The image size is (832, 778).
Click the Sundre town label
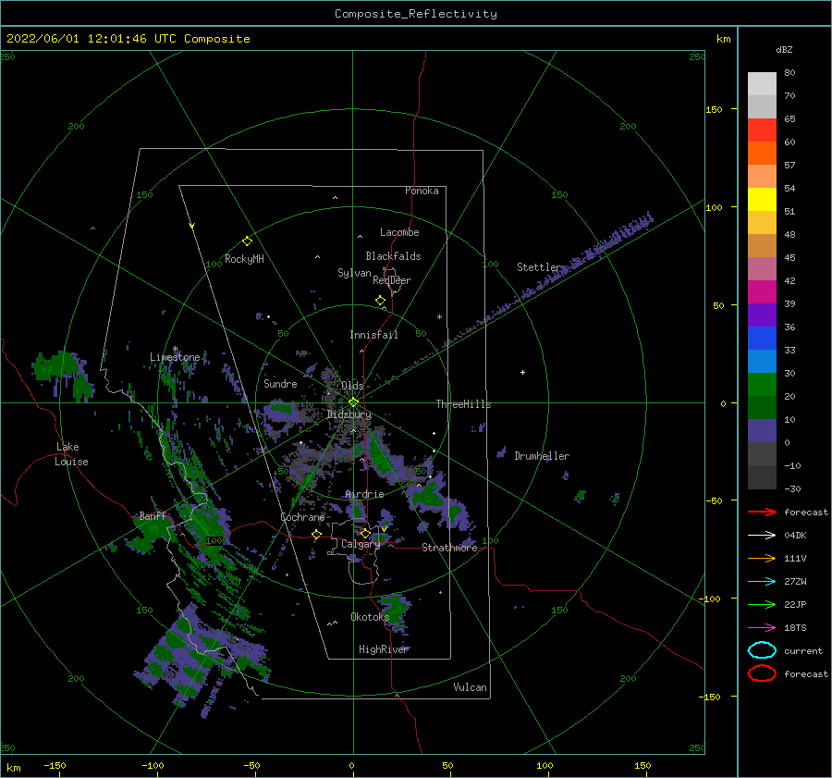[280, 384]
